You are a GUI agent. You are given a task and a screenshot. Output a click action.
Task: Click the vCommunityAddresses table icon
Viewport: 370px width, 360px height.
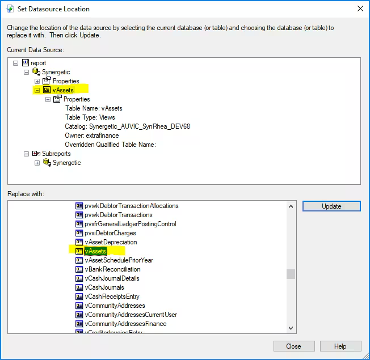[x=79, y=306]
